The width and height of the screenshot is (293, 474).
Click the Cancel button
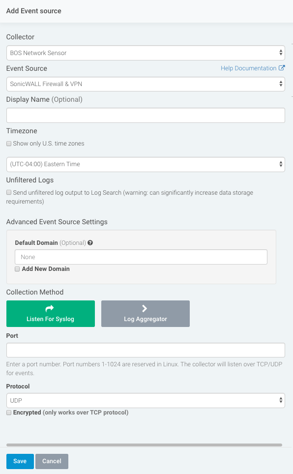point(52,461)
